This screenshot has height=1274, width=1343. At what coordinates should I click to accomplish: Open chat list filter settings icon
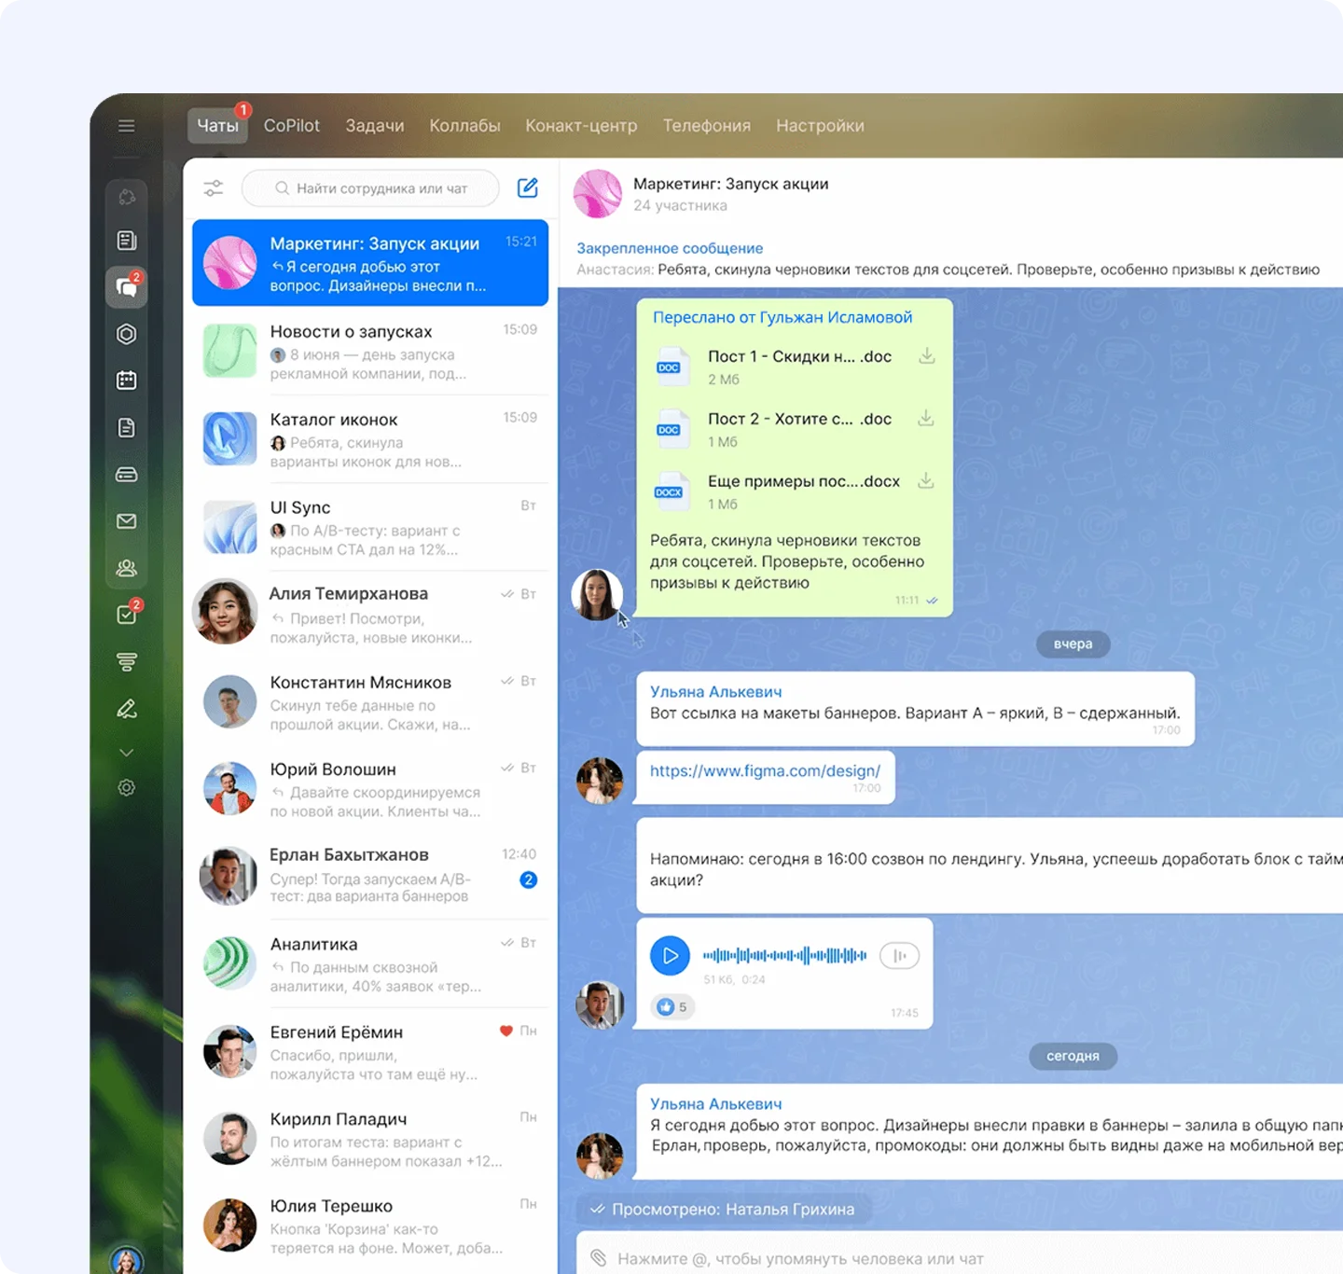click(x=214, y=188)
